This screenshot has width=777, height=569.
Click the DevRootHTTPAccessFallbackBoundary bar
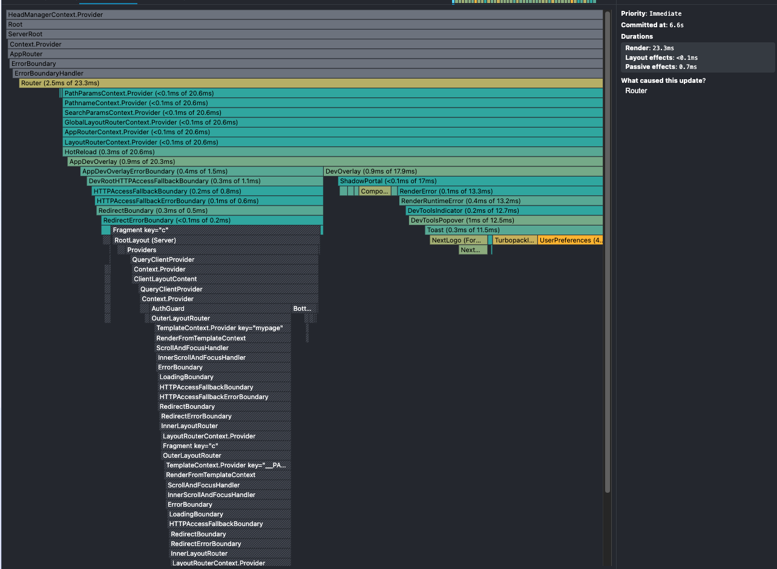(x=205, y=181)
